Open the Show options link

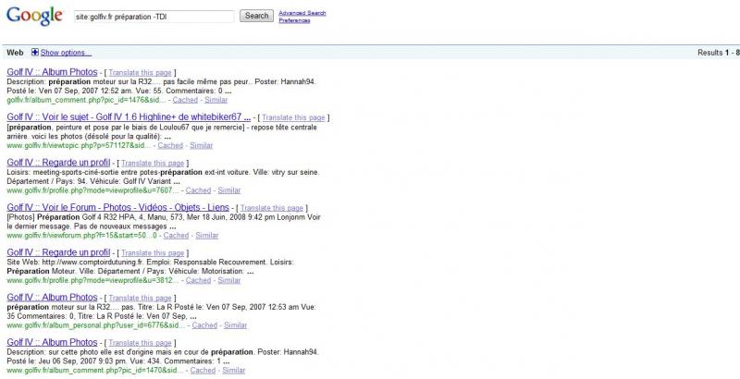tap(66, 53)
